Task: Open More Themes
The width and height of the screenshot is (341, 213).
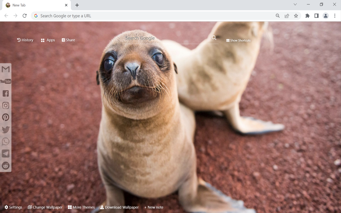Action: (81, 207)
